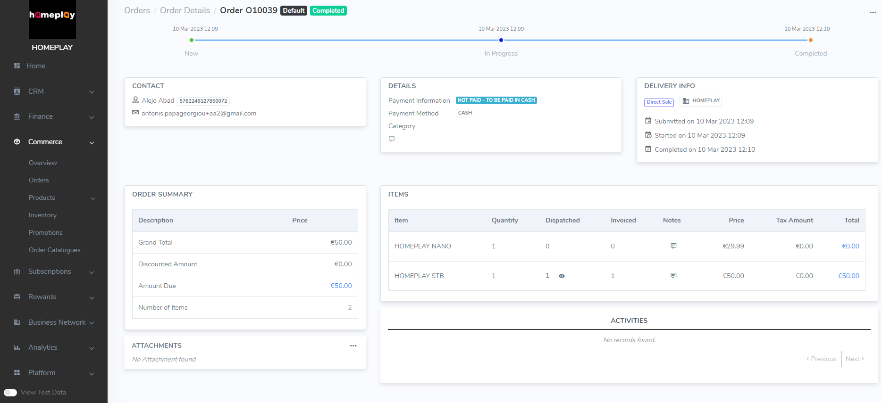Open the Attachments three-dot options menu

pyautogui.click(x=353, y=346)
